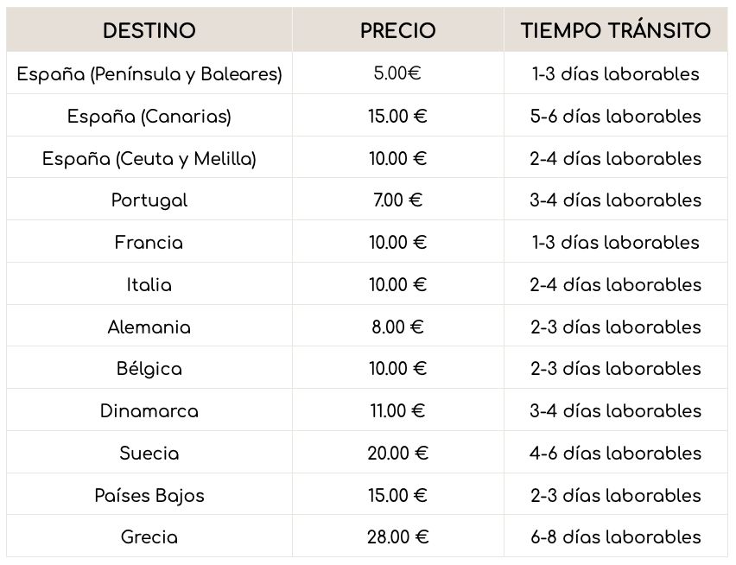Viewport: 736px width, 565px height.
Task: Click the Alemania destination cell
Action: tap(149, 327)
